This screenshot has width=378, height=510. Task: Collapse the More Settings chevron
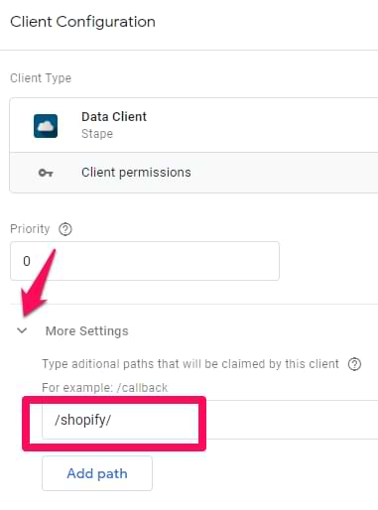22,330
